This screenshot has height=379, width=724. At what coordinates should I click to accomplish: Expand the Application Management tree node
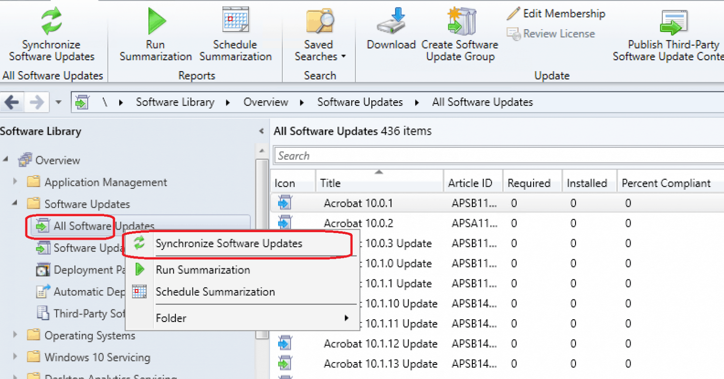15,182
